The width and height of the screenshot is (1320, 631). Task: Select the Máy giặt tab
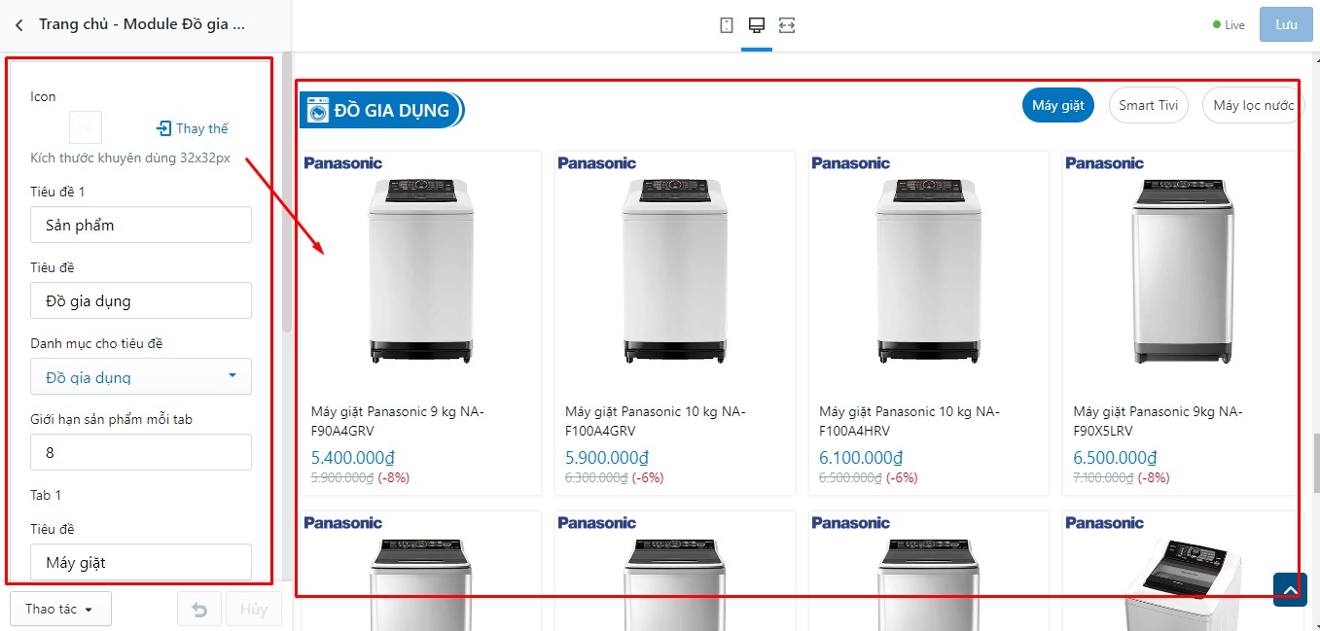1058,105
